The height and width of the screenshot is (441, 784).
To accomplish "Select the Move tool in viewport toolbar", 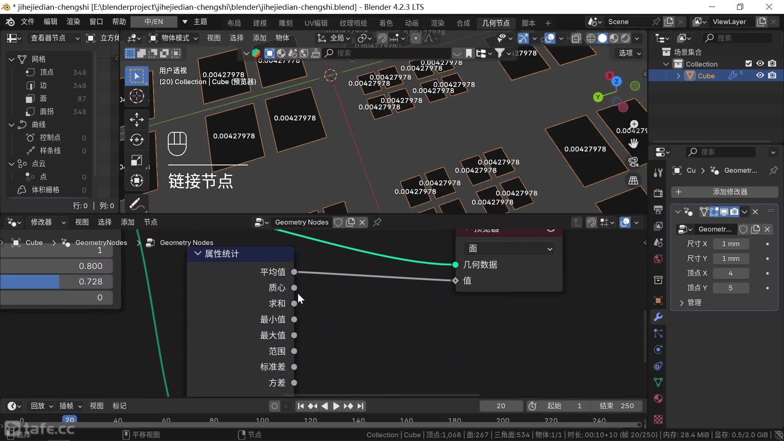I will (x=136, y=119).
